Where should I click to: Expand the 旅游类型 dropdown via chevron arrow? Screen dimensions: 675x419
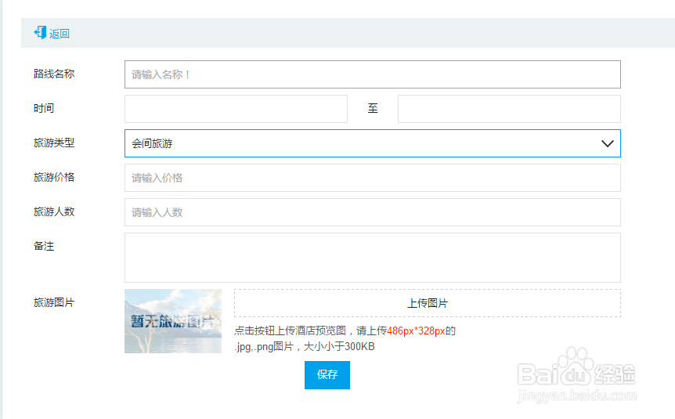(607, 143)
